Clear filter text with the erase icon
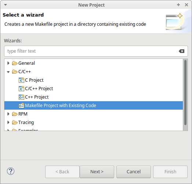This screenshot has height=184, width=192. pos(181,51)
